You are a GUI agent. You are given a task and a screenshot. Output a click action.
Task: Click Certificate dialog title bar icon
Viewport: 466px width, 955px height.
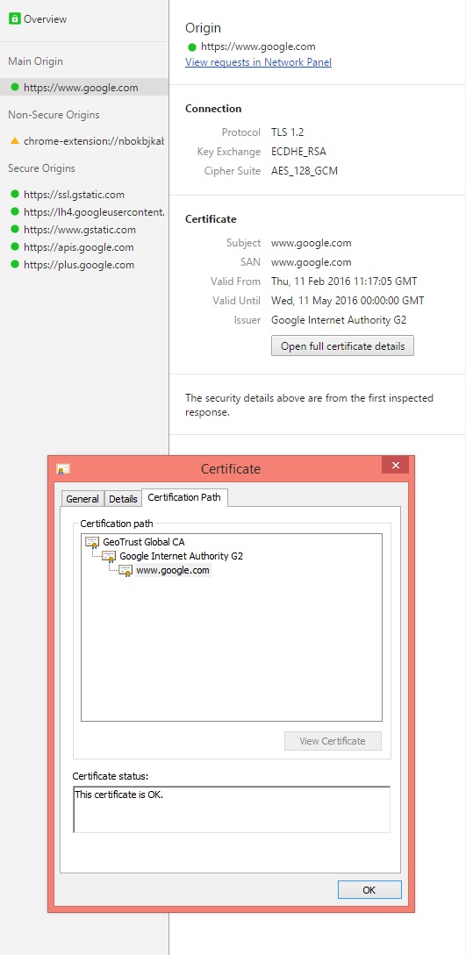[63, 469]
